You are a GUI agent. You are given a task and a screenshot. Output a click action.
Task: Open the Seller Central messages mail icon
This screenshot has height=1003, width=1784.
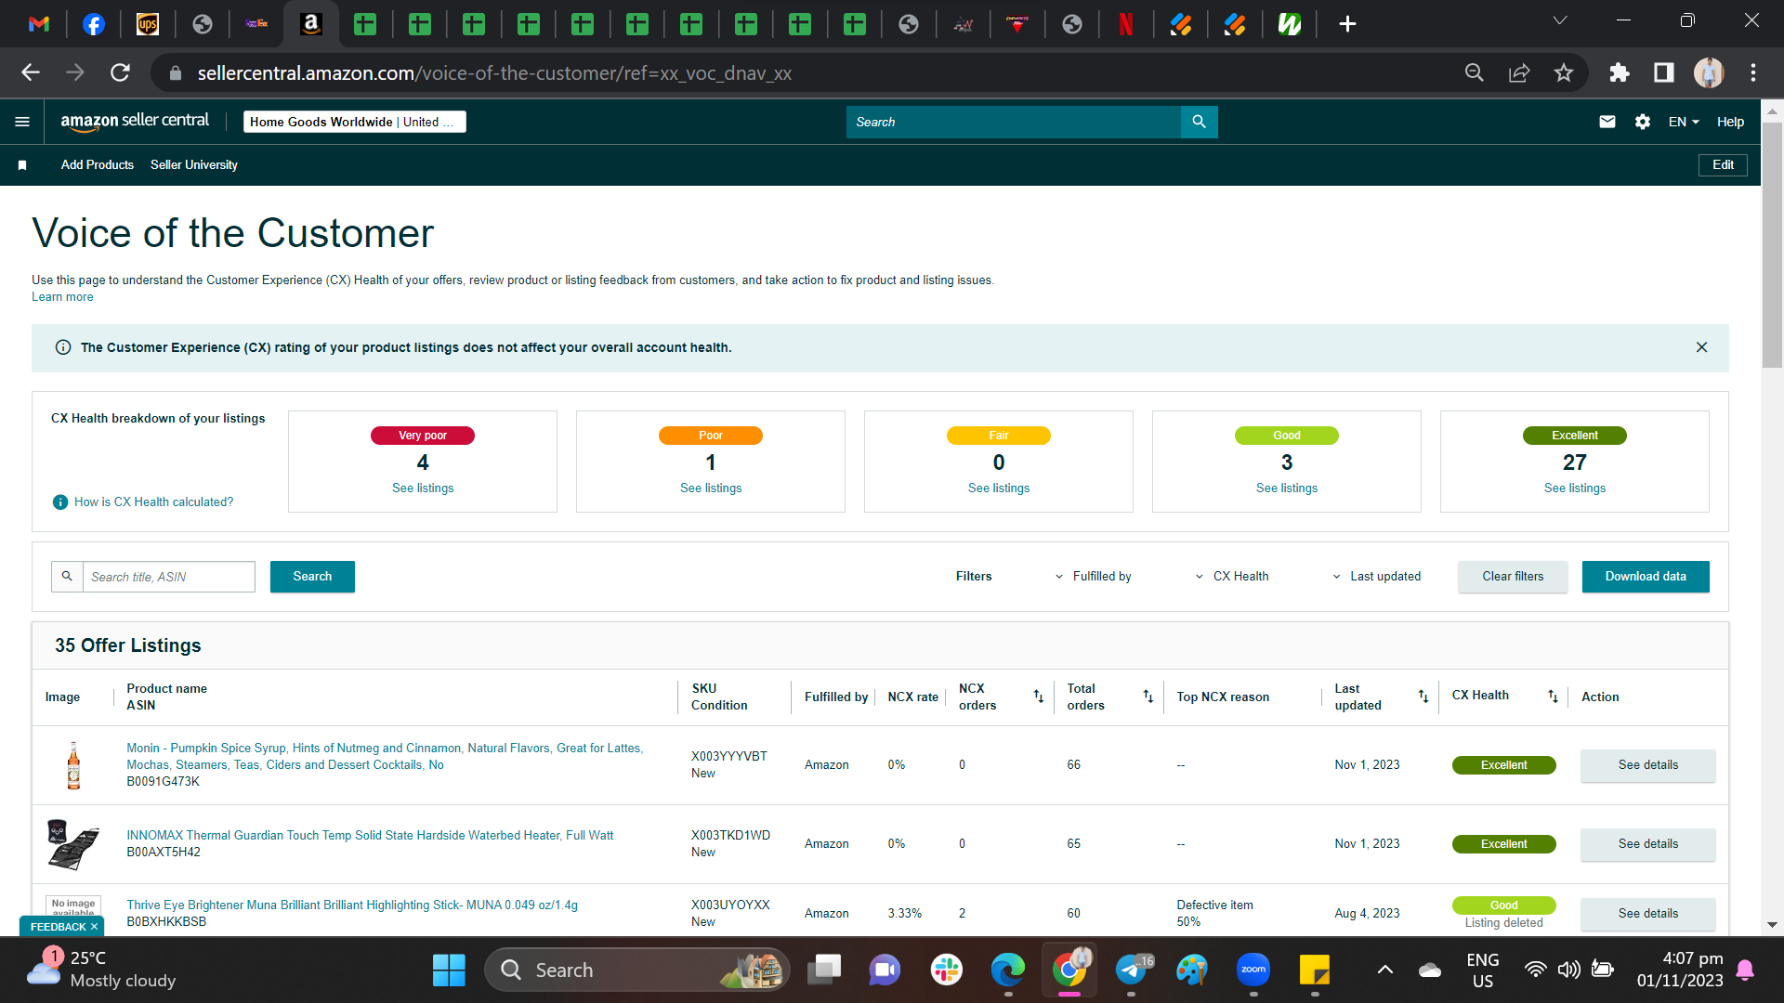(1607, 122)
